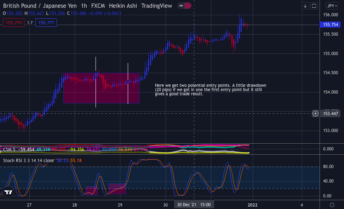Click the open value O155.365 in the header

coord(13,13)
